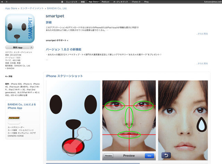Screen dimensions: 222x164
Task: Expand version 1.8.0 notes さらに見る
Action: [202, 64]
